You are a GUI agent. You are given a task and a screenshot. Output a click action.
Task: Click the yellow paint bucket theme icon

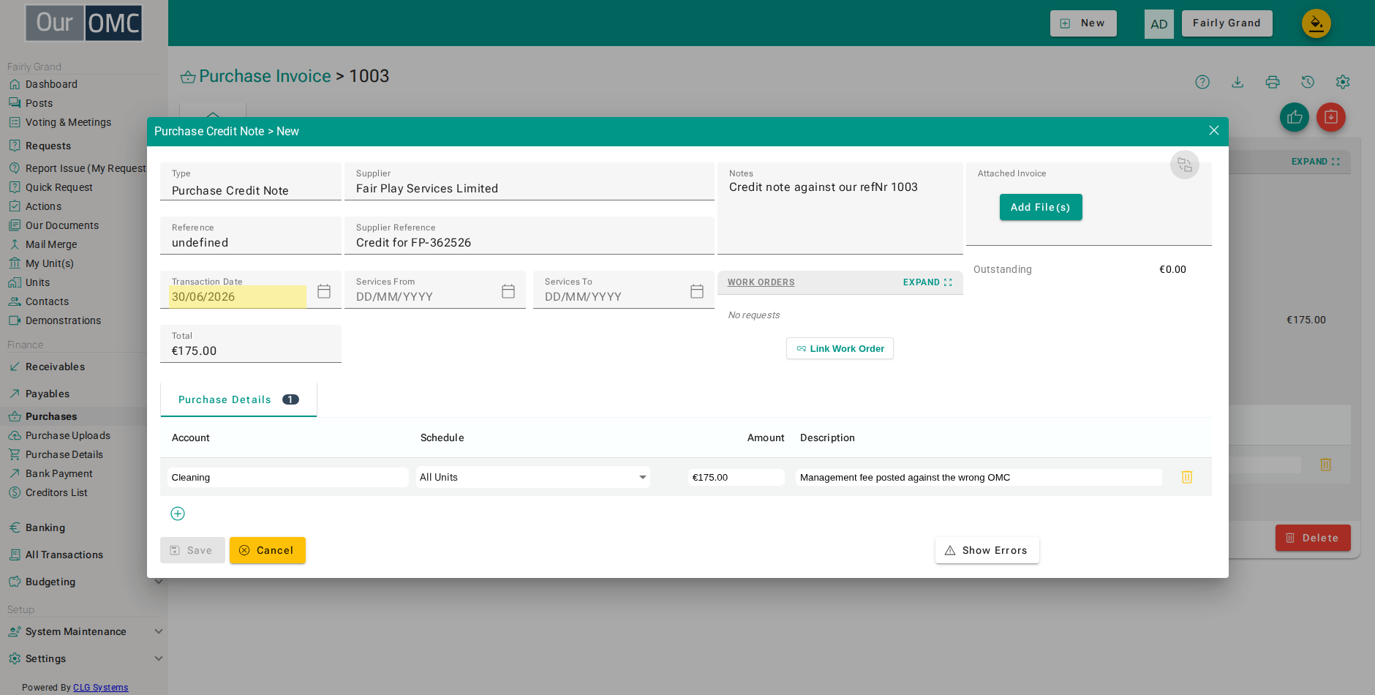click(1316, 23)
